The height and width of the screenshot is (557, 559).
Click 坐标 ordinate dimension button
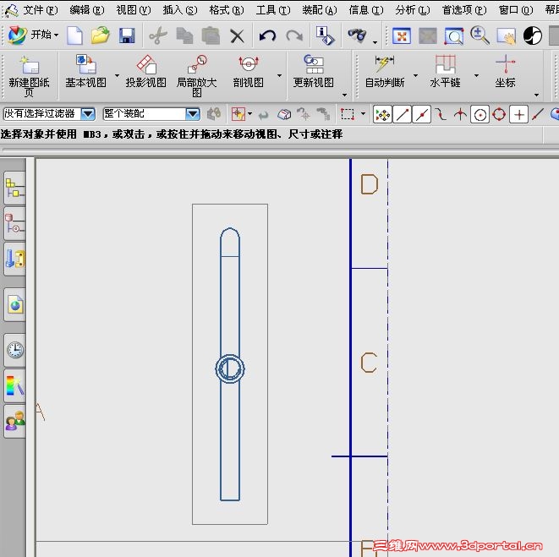click(505, 71)
